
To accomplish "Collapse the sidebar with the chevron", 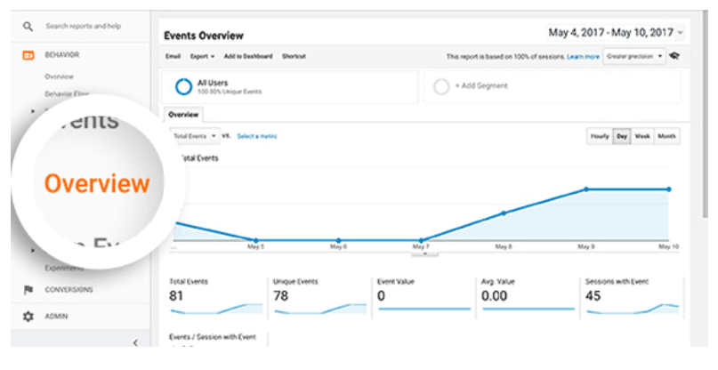I will pyautogui.click(x=135, y=342).
